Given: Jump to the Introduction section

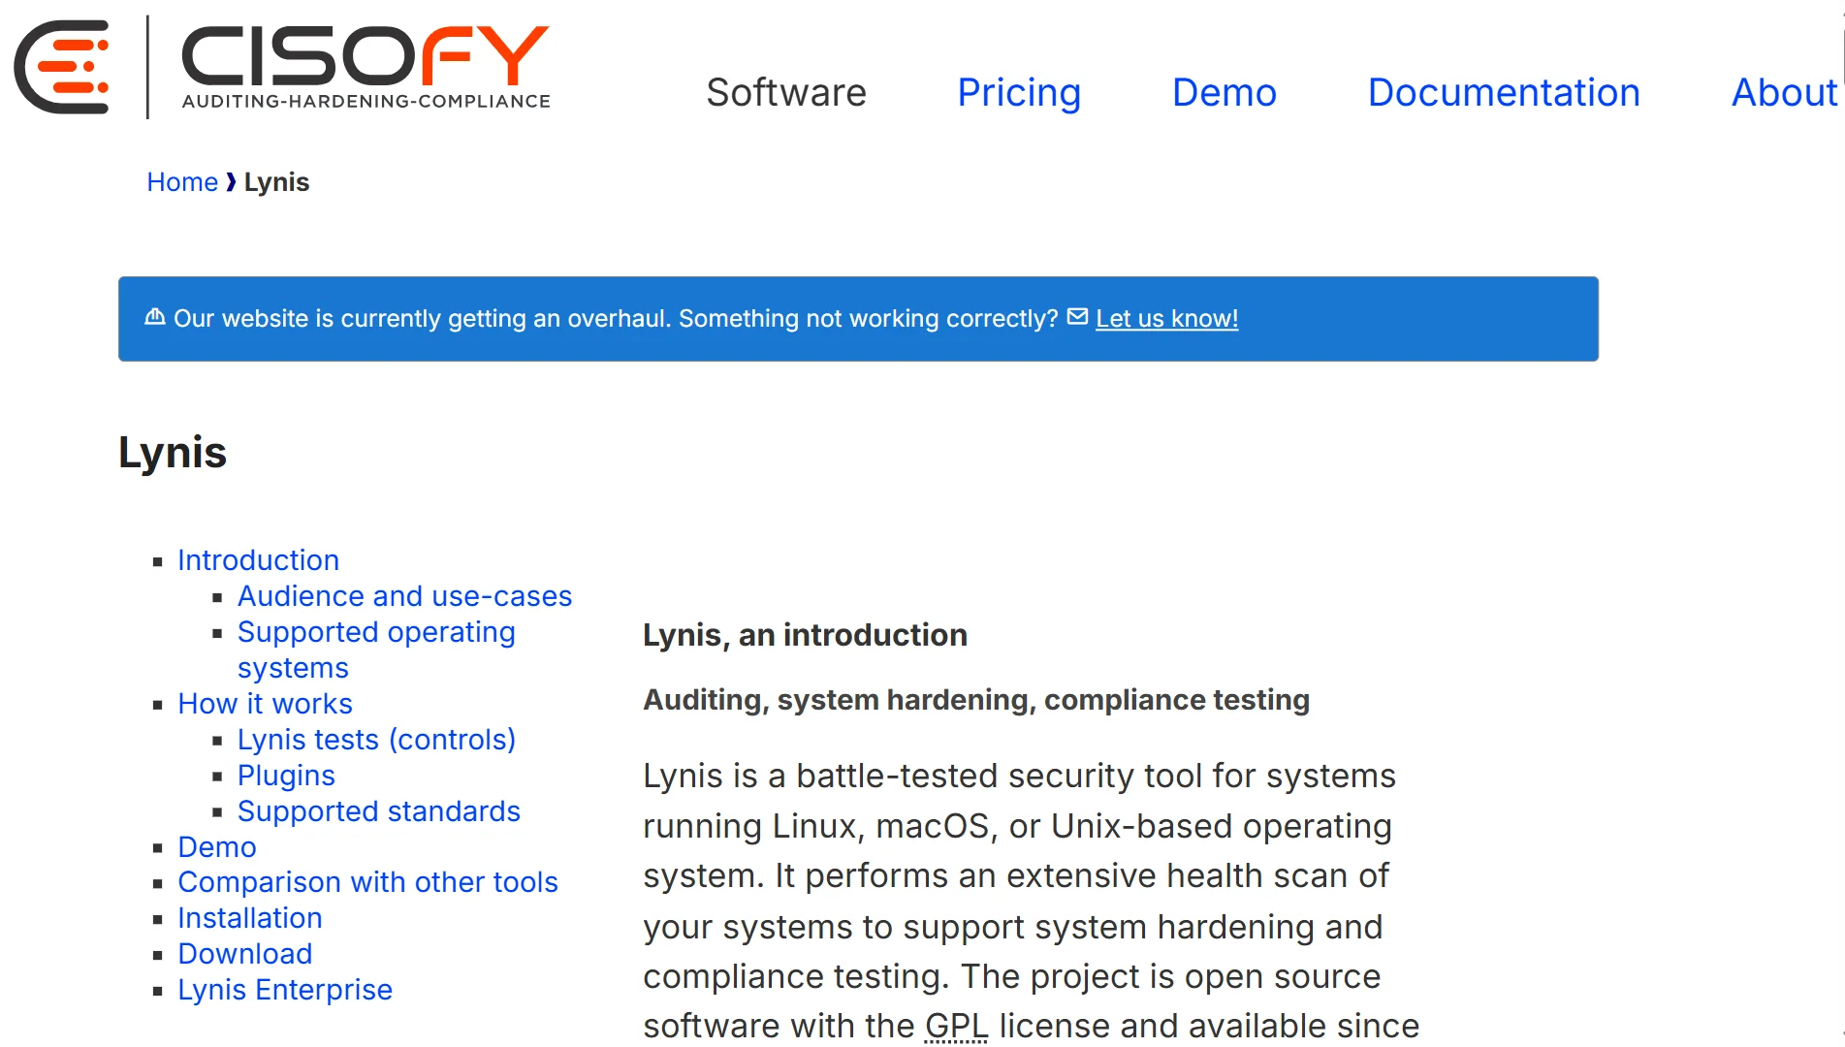Looking at the screenshot, I should point(258,560).
